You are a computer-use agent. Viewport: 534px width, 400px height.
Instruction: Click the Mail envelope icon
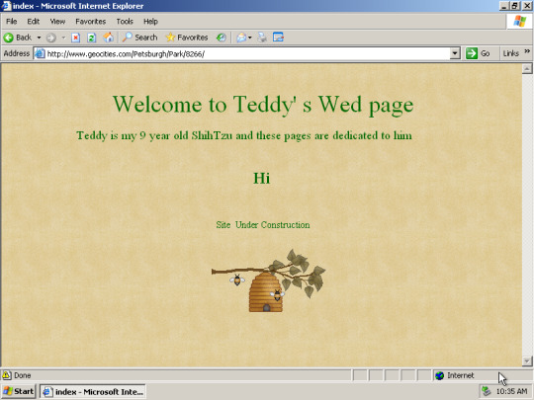(x=241, y=38)
